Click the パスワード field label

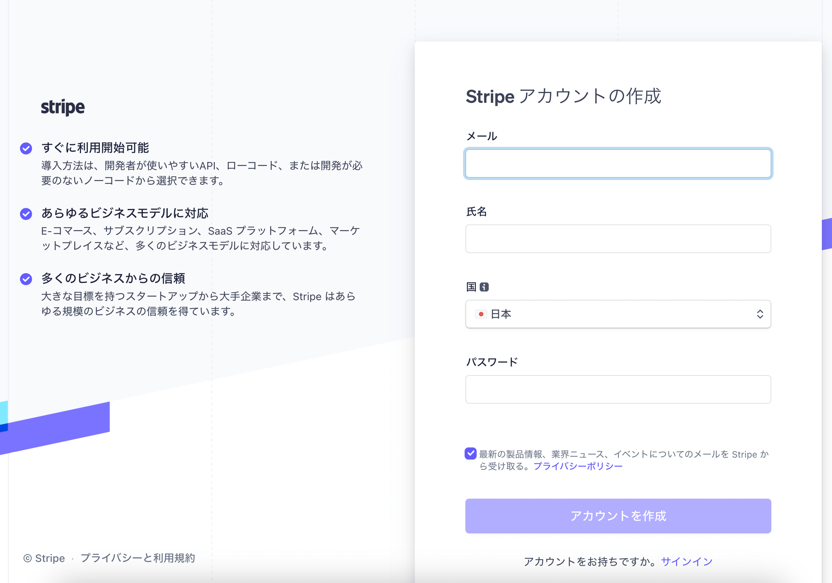click(492, 362)
